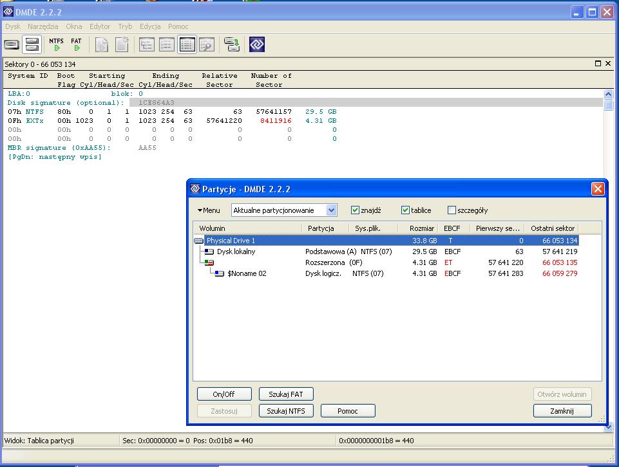Click the search-in-list toolbar icon

(207, 44)
